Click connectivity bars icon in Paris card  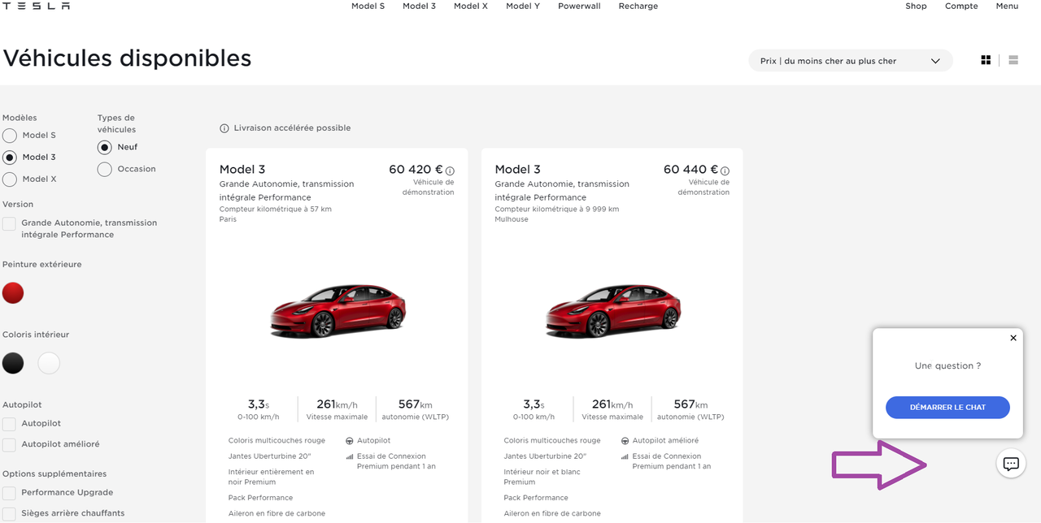pyautogui.click(x=350, y=456)
